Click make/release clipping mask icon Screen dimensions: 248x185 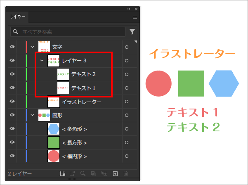click(x=93, y=173)
